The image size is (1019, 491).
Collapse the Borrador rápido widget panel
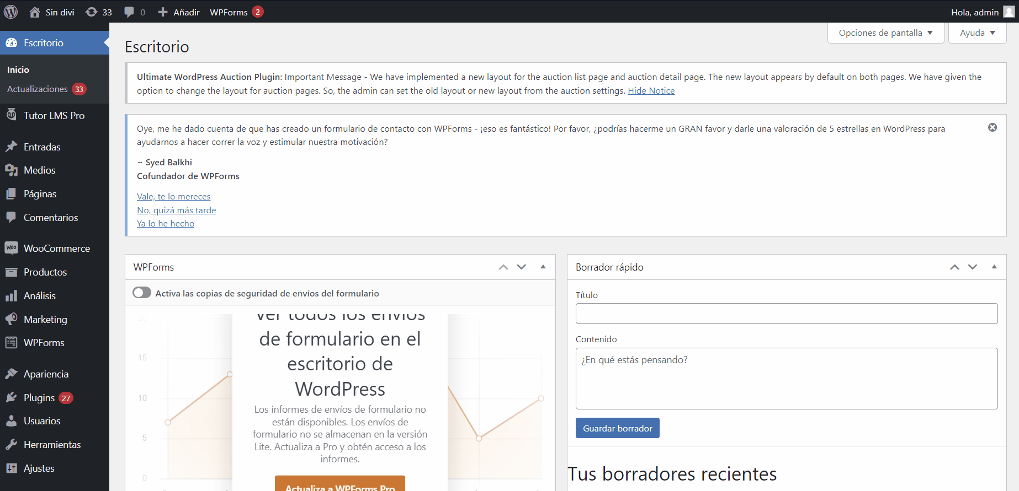click(994, 267)
